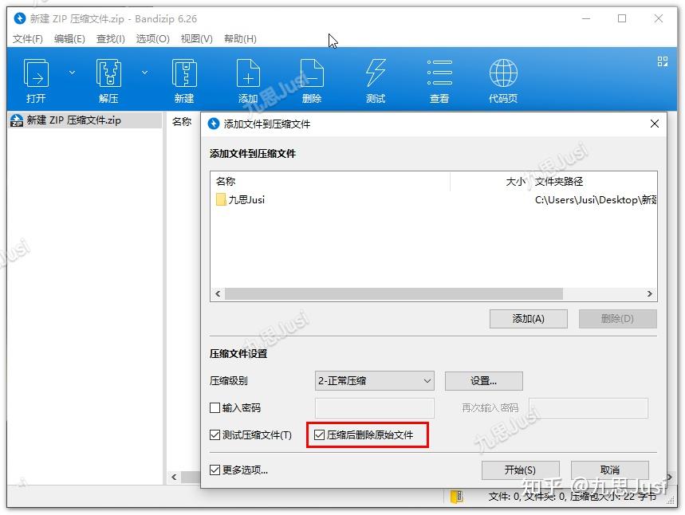
Task: Open the 文件(F) menu
Action: (x=28, y=39)
